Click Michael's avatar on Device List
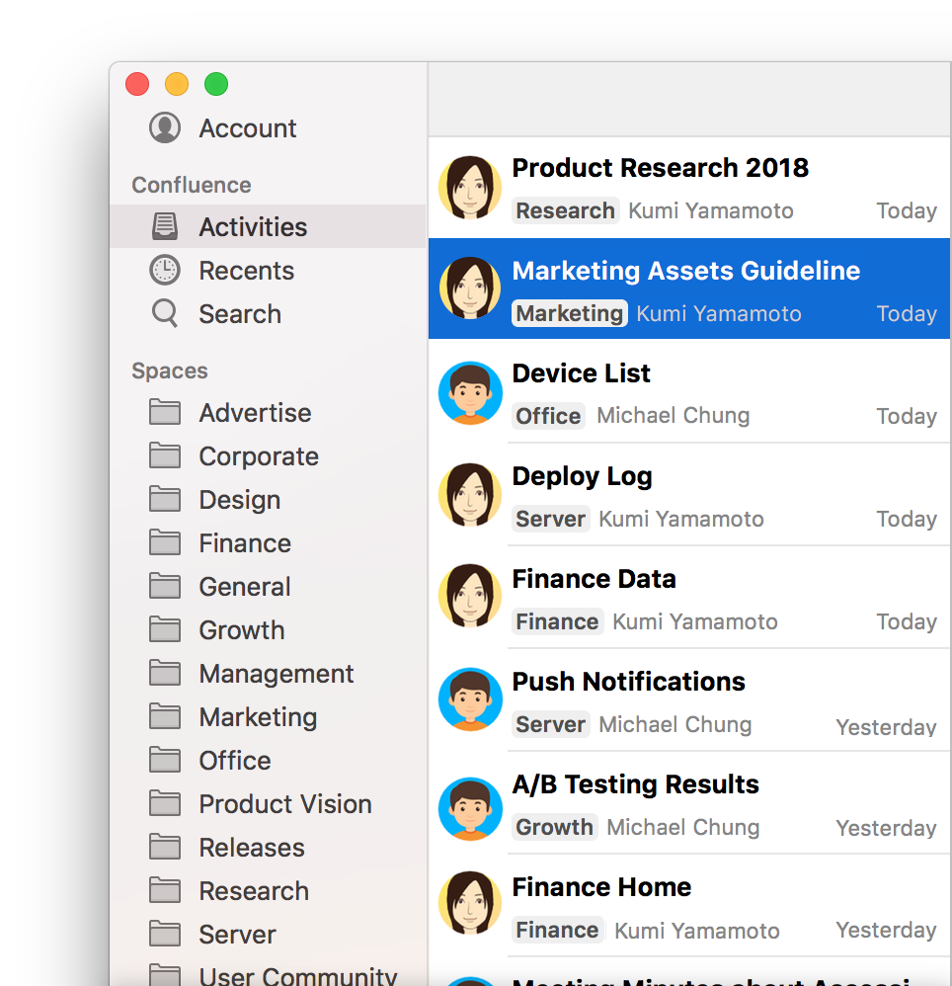This screenshot has height=986, width=952. click(470, 392)
